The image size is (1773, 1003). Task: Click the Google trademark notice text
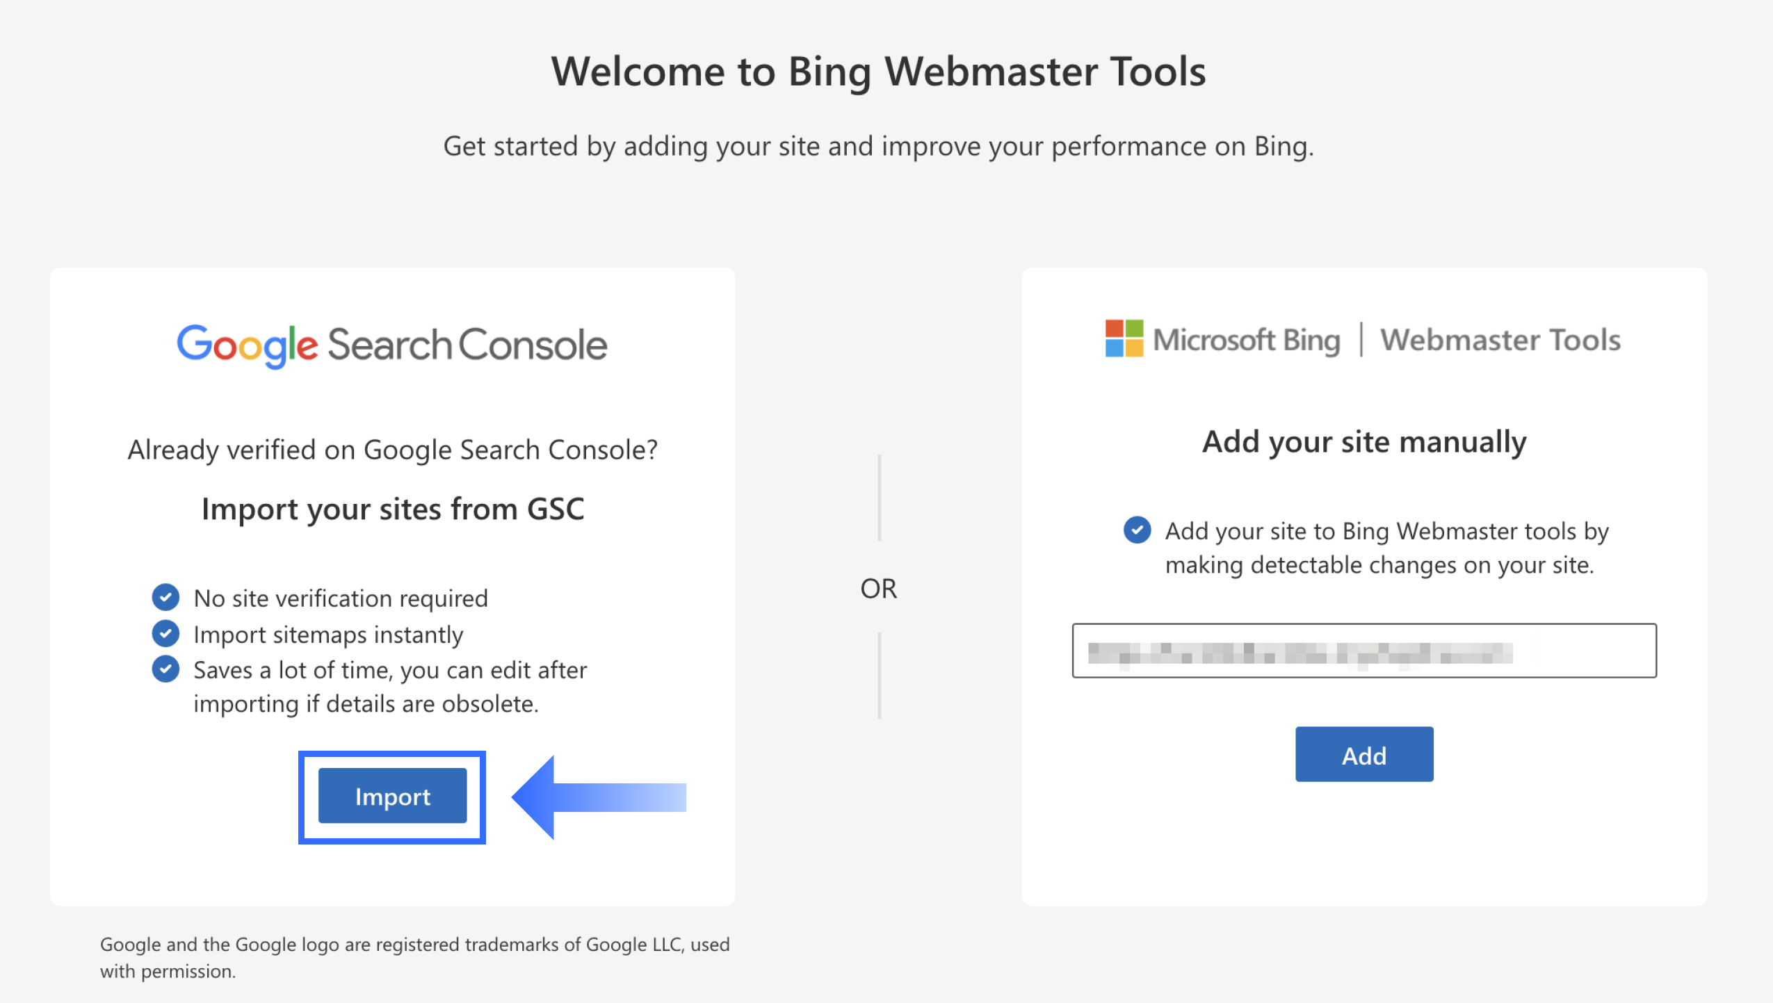coord(414,957)
